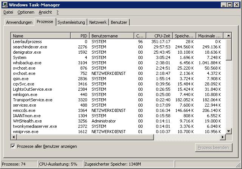Sort by the Speiche... column header
Image resolution: width=242 pixels, height=169 pixels.
[184, 36]
